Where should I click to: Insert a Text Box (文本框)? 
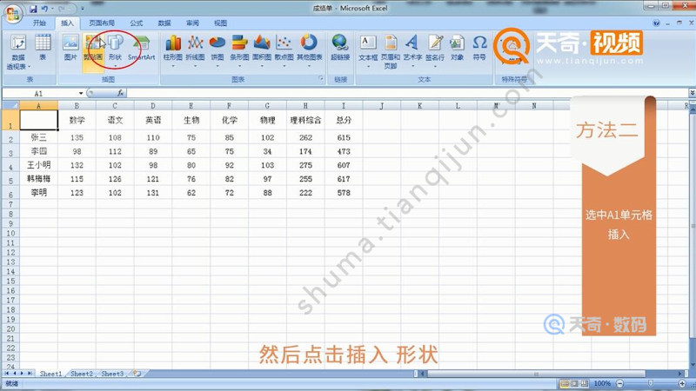point(368,50)
